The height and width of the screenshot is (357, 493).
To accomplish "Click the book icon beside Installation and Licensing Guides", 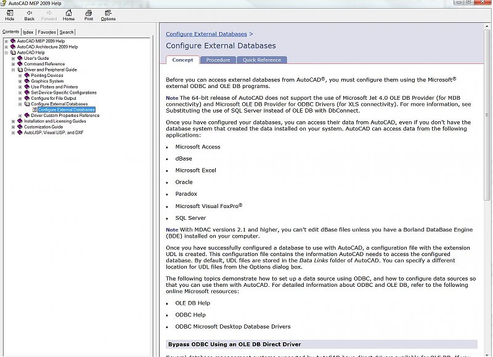I will pos(20,121).
